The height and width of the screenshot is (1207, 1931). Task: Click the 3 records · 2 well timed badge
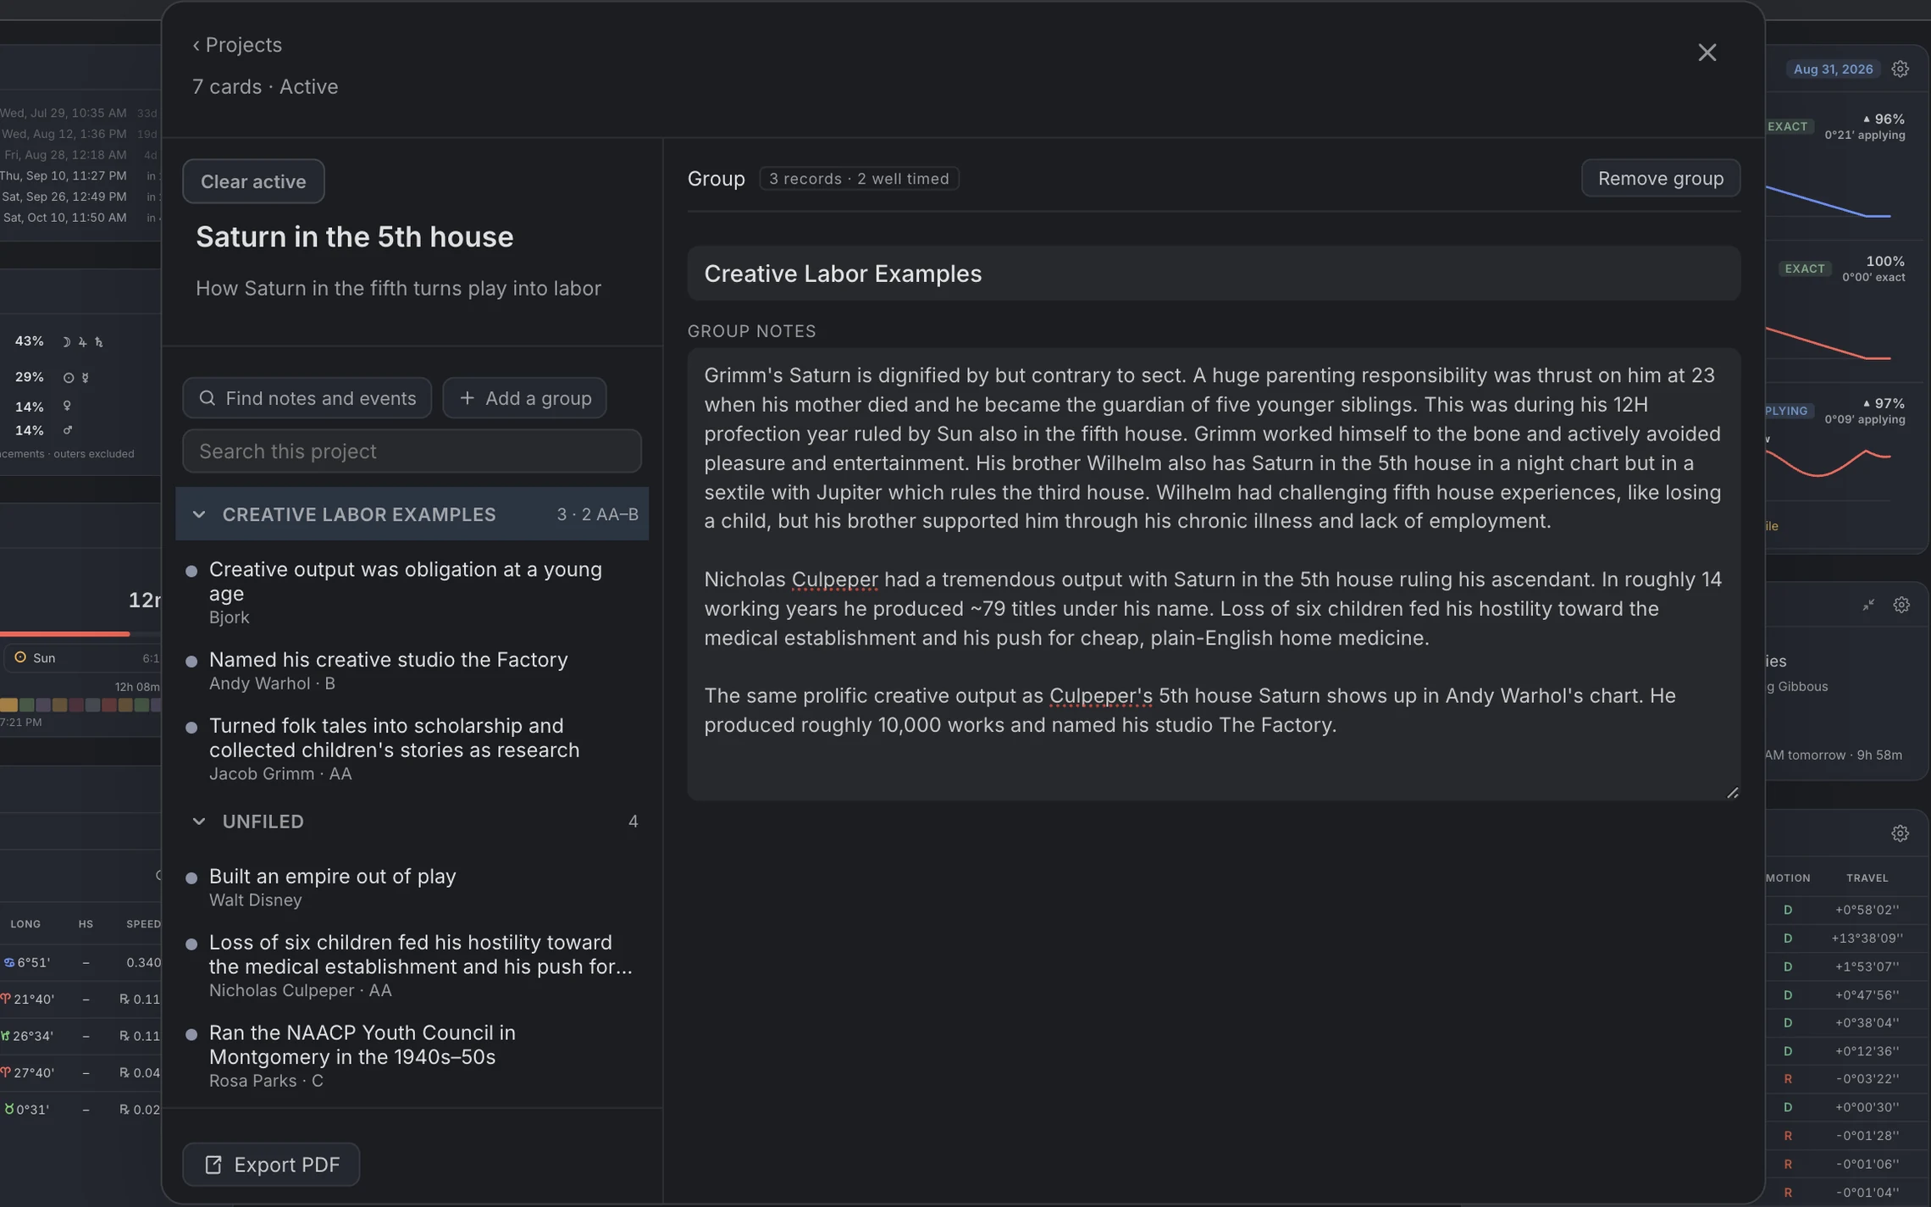point(859,179)
